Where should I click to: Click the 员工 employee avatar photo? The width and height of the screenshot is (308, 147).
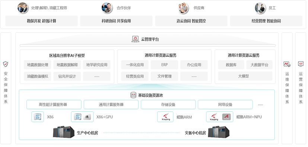[260, 8]
